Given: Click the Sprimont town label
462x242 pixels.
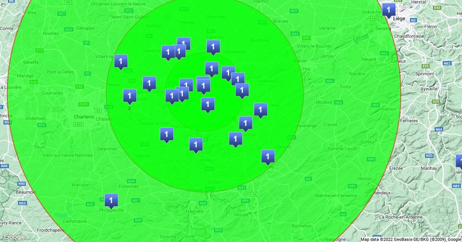Looking at the screenshot, I should (425, 74).
